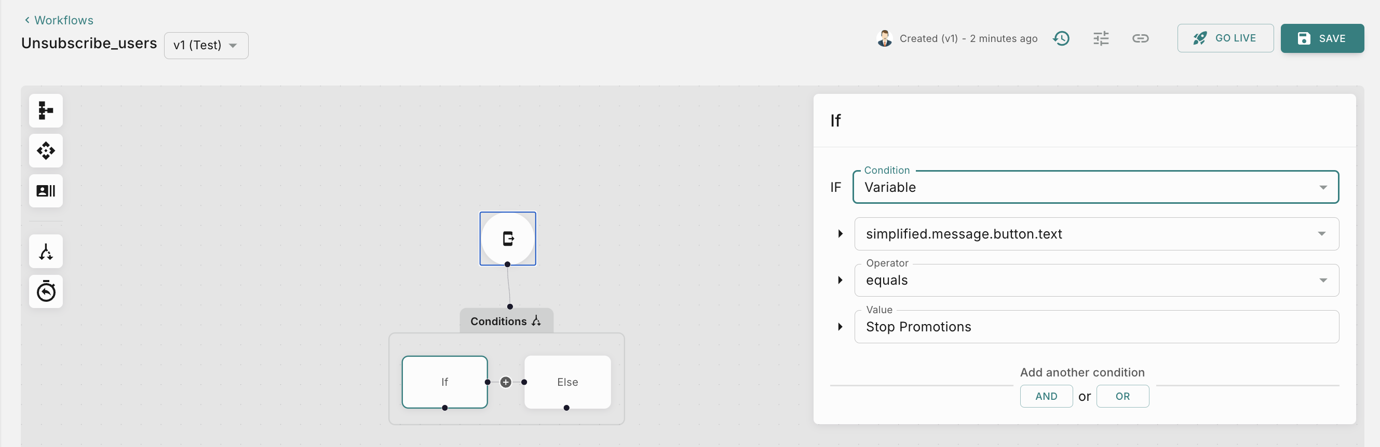The height and width of the screenshot is (447, 1380).
Task: Add a conditions branch from sidebar icon
Action: [x=46, y=252]
